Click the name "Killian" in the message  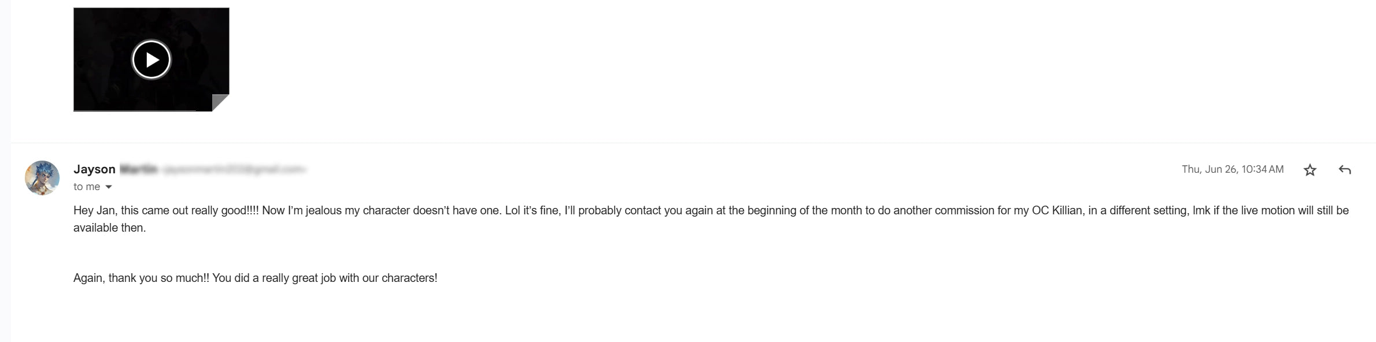pos(1067,210)
